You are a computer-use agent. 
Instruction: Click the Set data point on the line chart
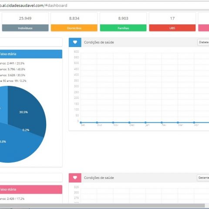point(81,122)
